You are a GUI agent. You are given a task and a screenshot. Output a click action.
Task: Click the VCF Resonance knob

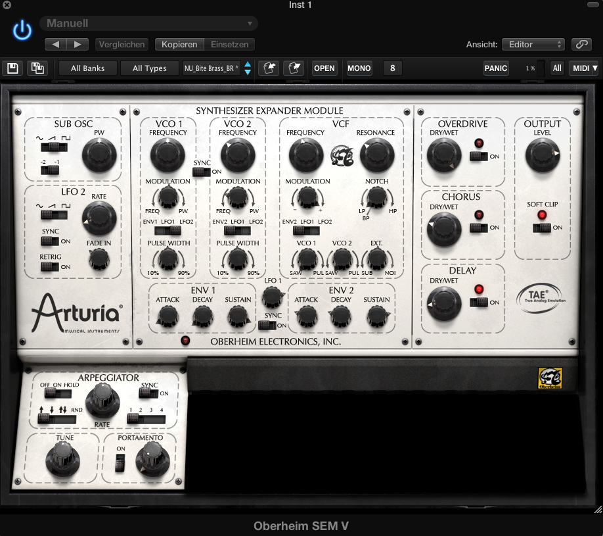[377, 155]
